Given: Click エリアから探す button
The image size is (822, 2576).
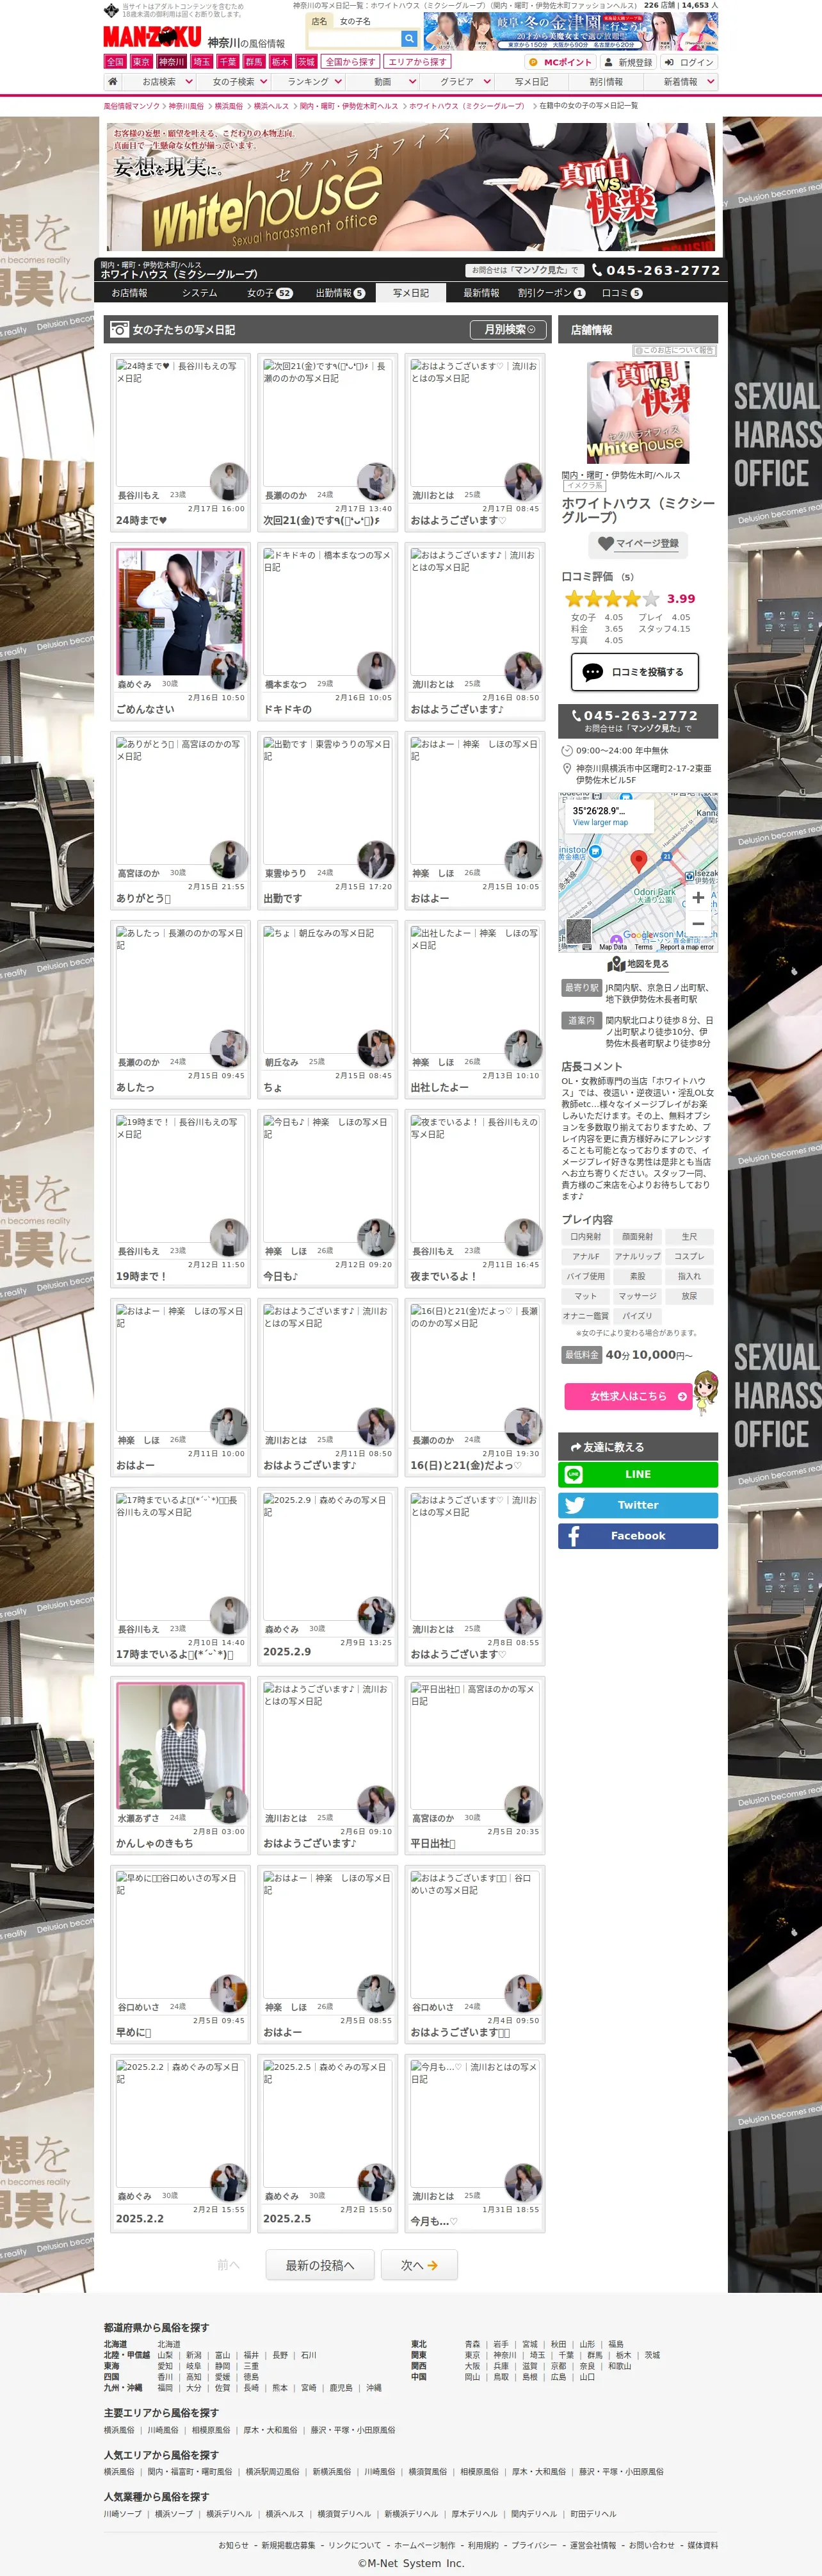Looking at the screenshot, I should pyautogui.click(x=417, y=62).
